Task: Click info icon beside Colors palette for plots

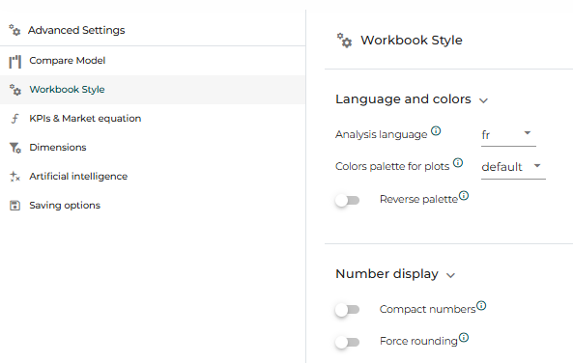Action: click(x=458, y=162)
